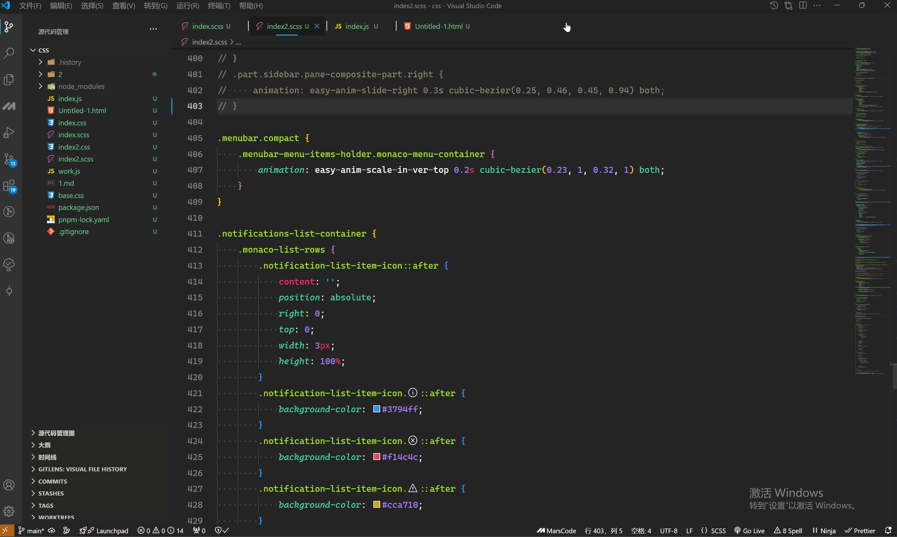This screenshot has height=537, width=897.
Task: Split the editor to the right
Action: click(x=803, y=6)
